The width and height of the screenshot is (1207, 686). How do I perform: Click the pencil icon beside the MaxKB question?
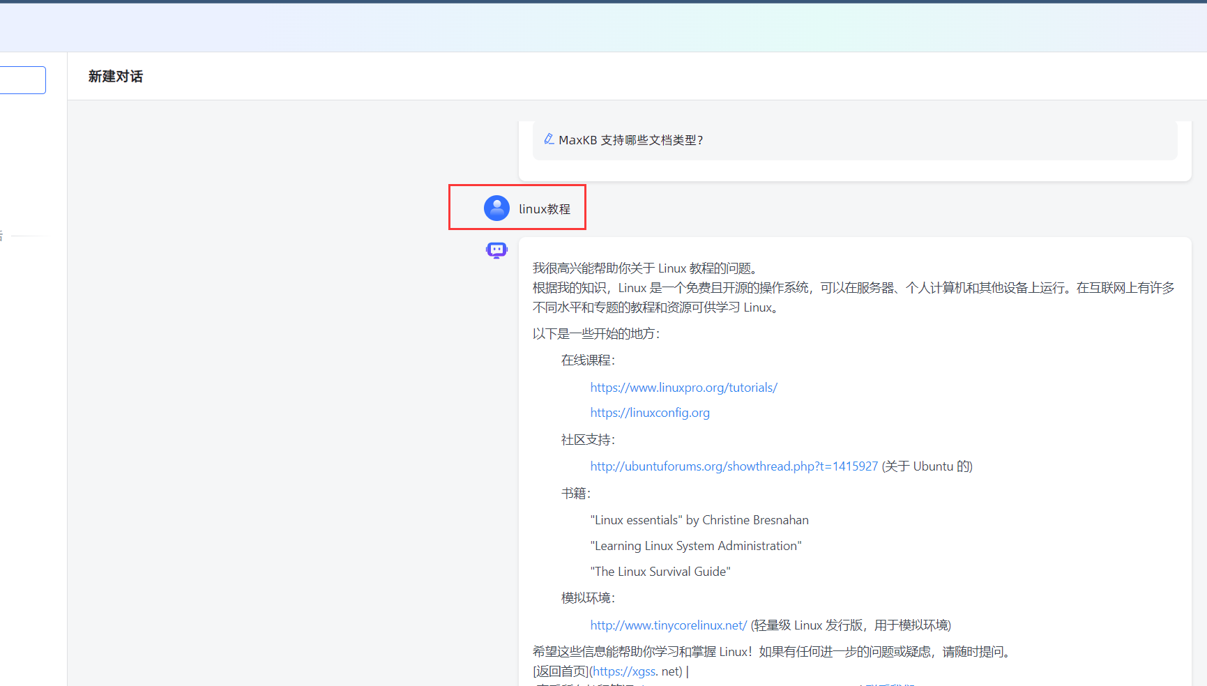549,139
